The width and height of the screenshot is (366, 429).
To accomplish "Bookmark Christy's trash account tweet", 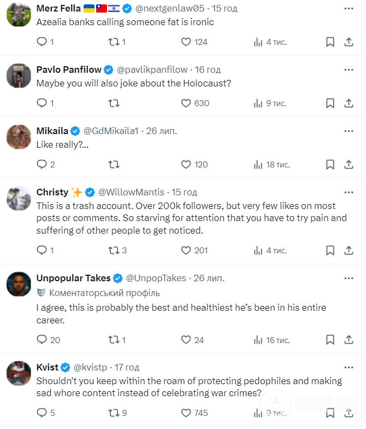I will pyautogui.click(x=330, y=251).
